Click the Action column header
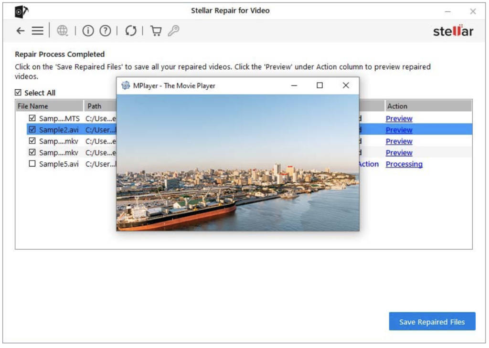The width and height of the screenshot is (489, 348). [397, 106]
